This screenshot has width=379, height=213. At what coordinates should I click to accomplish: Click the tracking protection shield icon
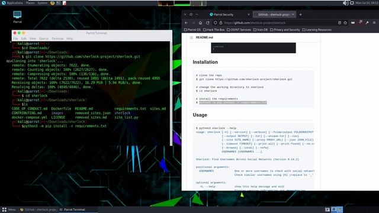(x=215, y=22)
